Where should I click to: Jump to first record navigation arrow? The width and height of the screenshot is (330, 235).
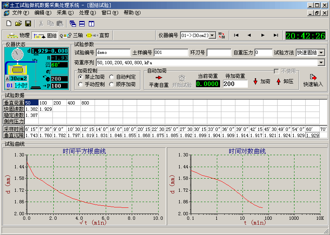(236, 35)
